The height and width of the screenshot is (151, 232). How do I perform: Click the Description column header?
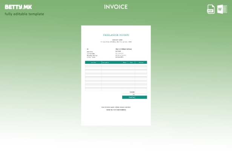coord(106,62)
